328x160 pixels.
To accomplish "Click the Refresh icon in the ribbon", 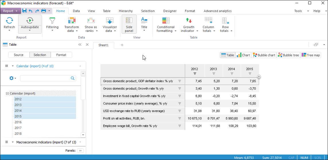I will coord(9,21).
